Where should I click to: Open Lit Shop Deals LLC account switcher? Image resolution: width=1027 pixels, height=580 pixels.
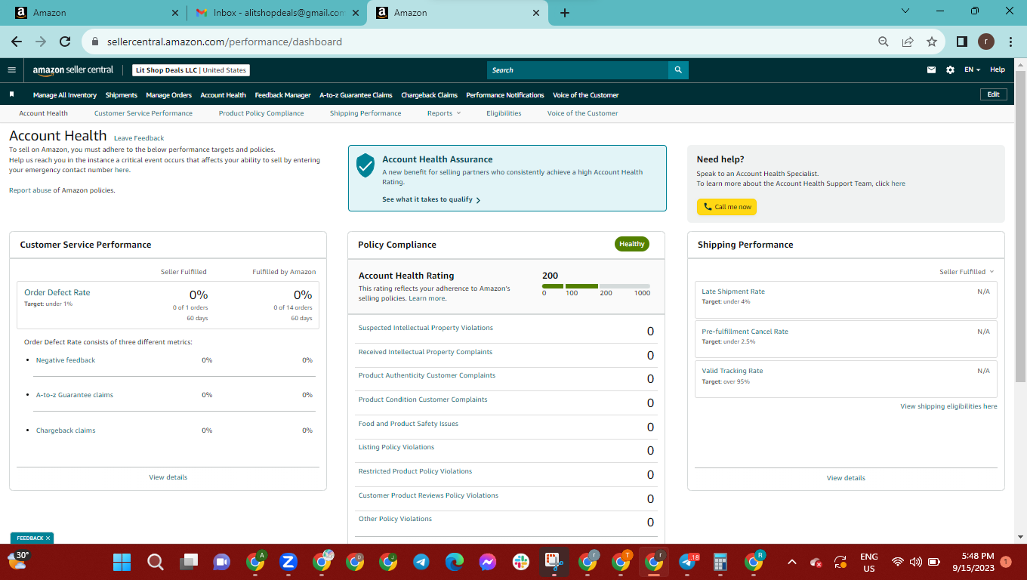190,70
